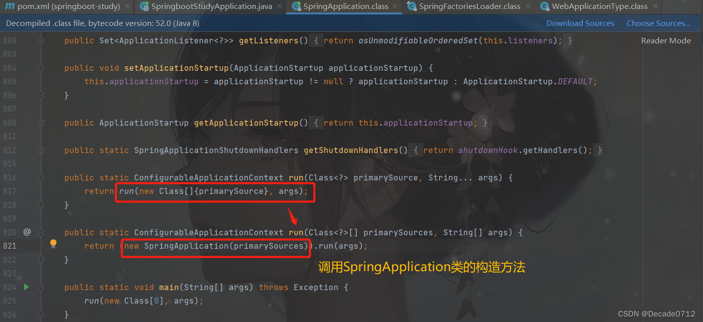
Task: Open the SpringFactoriesLoader.class tab
Action: [470, 6]
